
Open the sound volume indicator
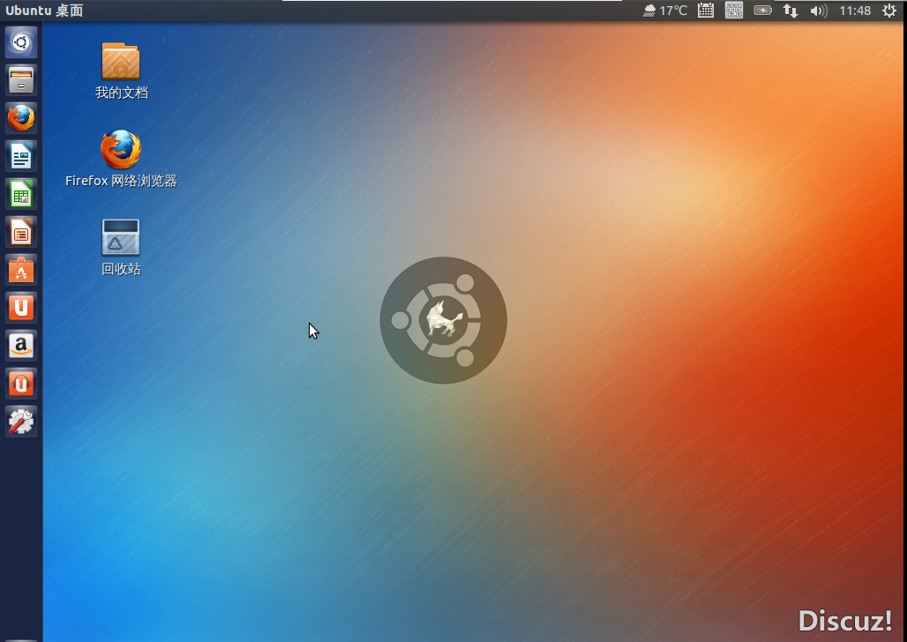tap(819, 11)
